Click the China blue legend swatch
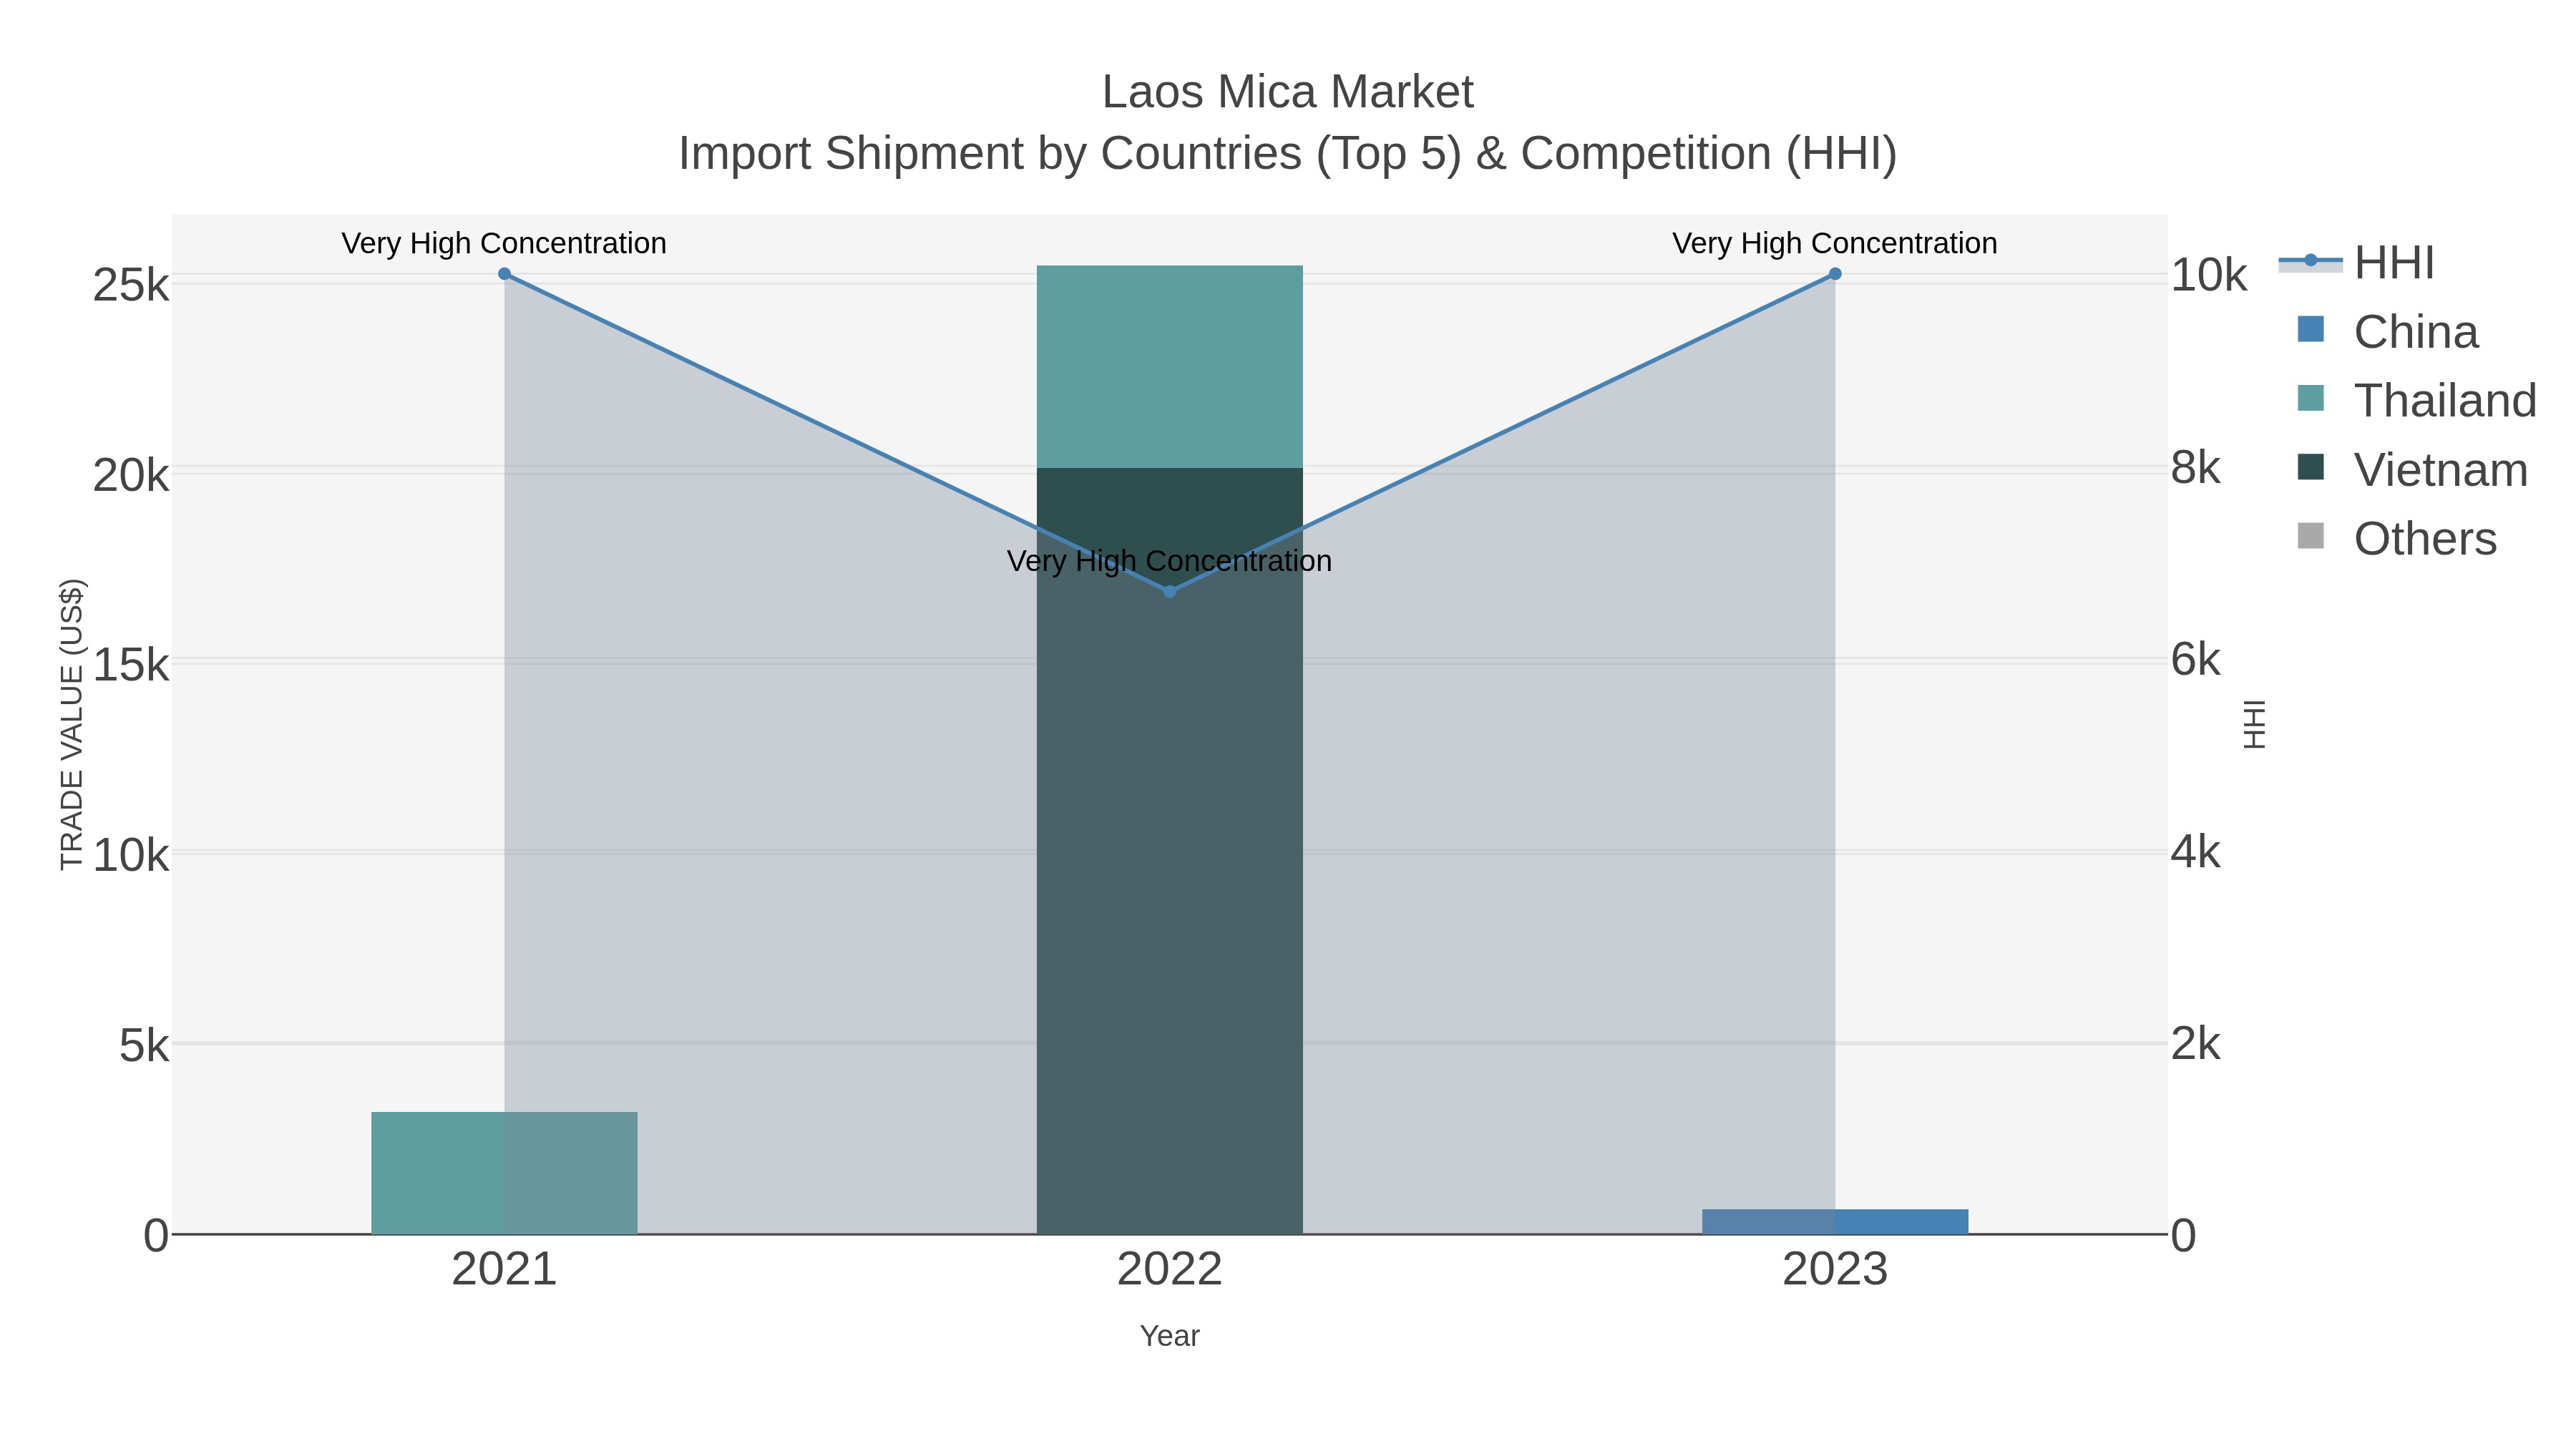The image size is (2576, 1449). [x=2311, y=329]
